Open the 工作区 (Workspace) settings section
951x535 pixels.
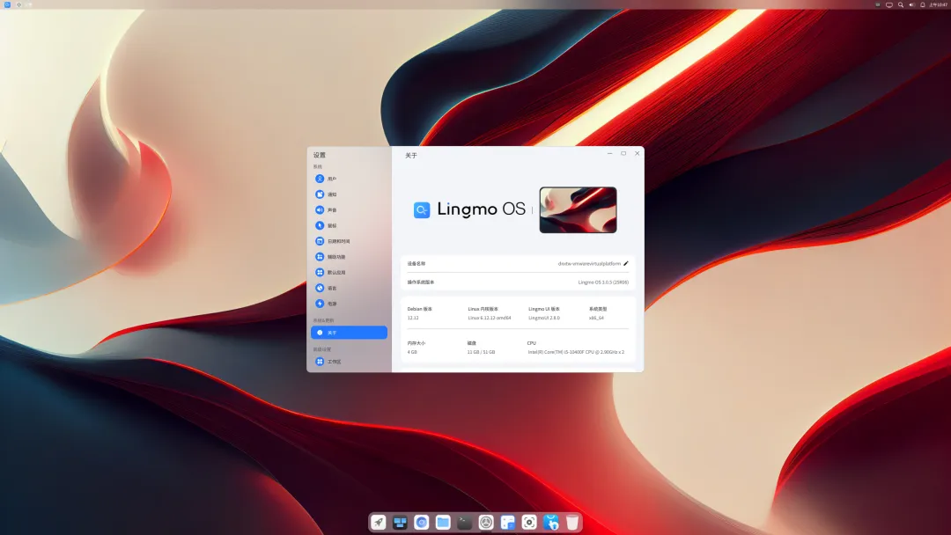click(x=349, y=362)
